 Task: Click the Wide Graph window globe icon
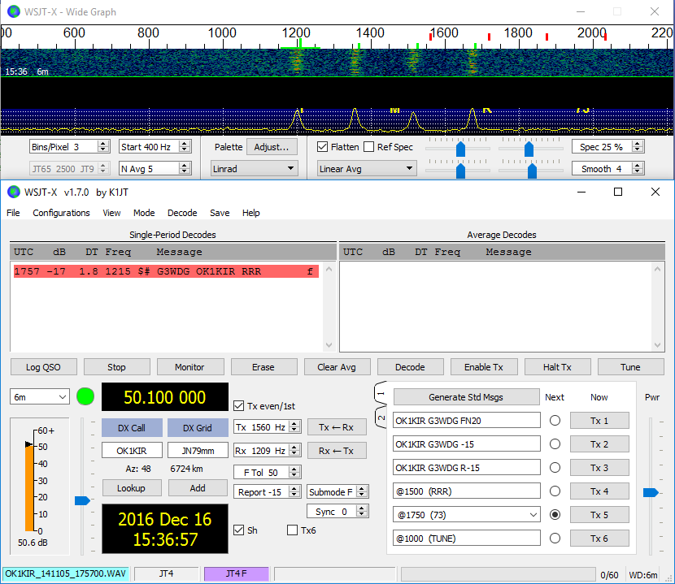13,12
